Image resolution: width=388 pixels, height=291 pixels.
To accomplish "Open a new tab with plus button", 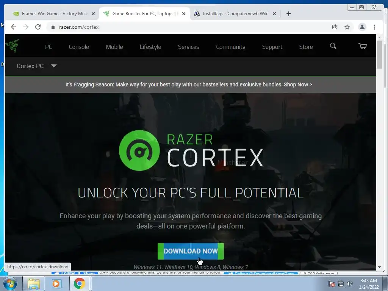I will (x=288, y=14).
